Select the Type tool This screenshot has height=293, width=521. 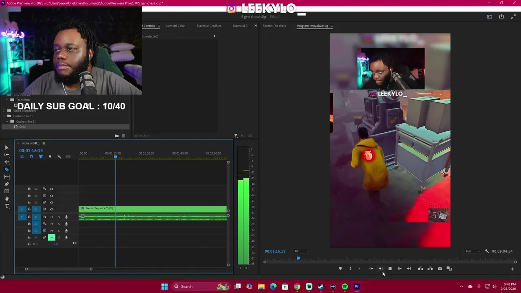pyautogui.click(x=7, y=206)
